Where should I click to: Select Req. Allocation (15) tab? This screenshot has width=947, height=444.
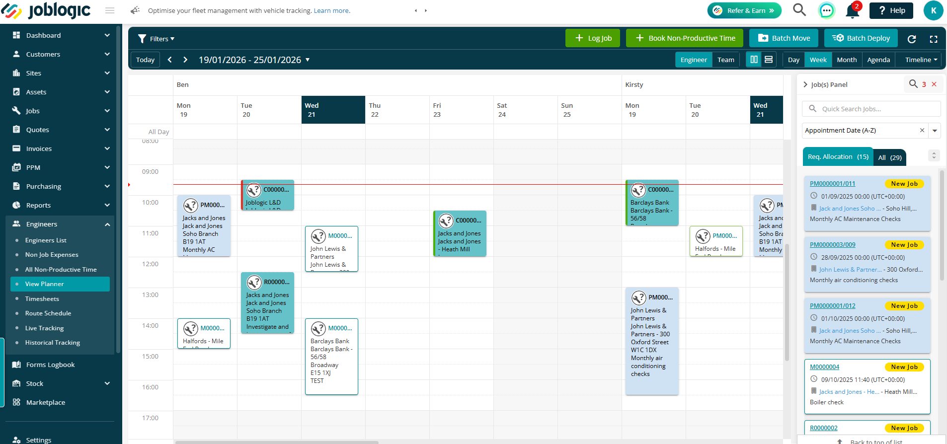click(x=838, y=156)
